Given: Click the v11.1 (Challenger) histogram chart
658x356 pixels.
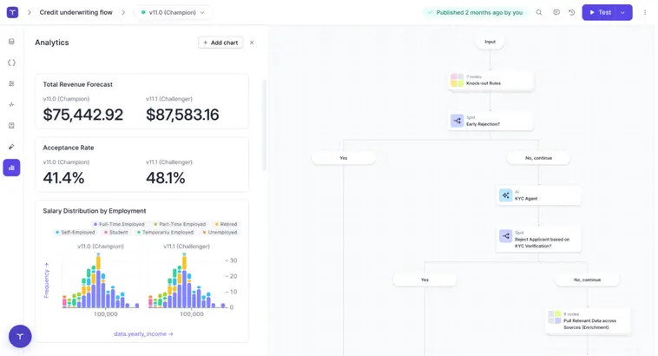Looking at the screenshot, I should (x=187, y=280).
